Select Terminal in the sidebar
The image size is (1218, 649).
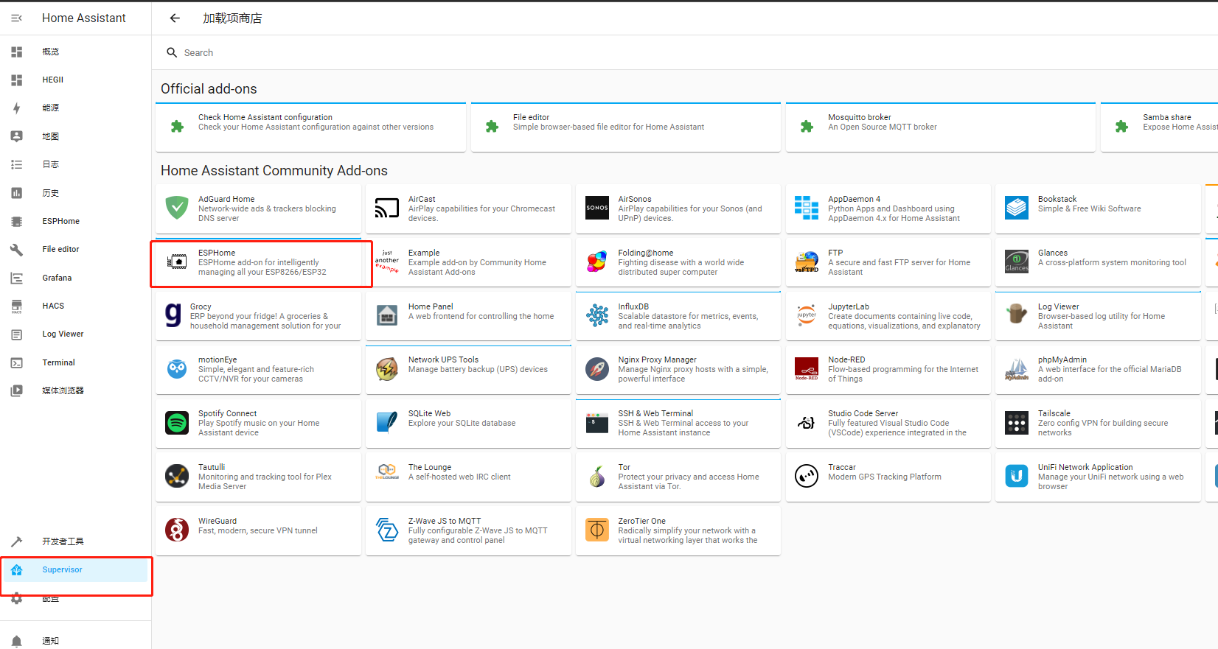coord(58,362)
